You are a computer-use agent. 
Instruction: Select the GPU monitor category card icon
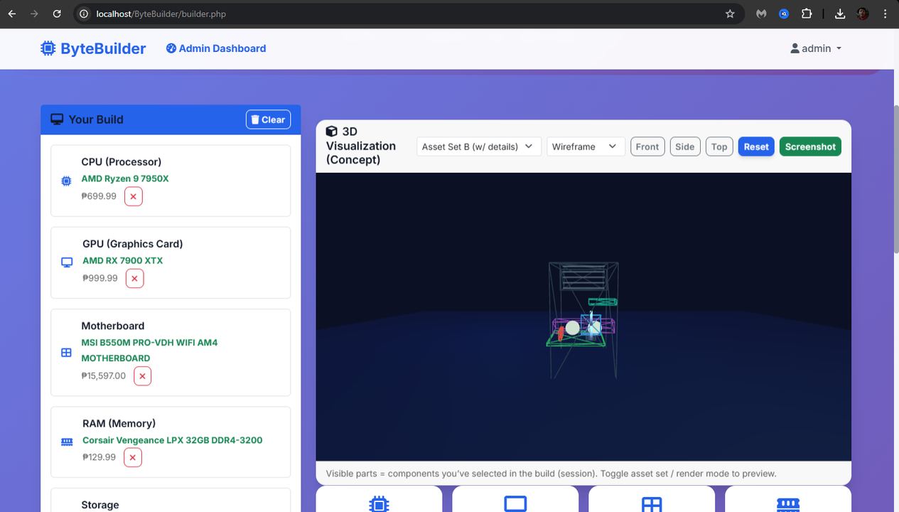tap(515, 503)
